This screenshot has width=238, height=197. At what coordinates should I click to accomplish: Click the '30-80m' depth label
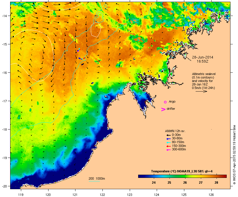pos(177,138)
